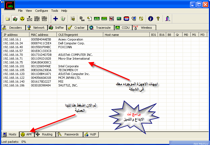
Task: Switch to the Traceroute tab
Action: coord(101,28)
